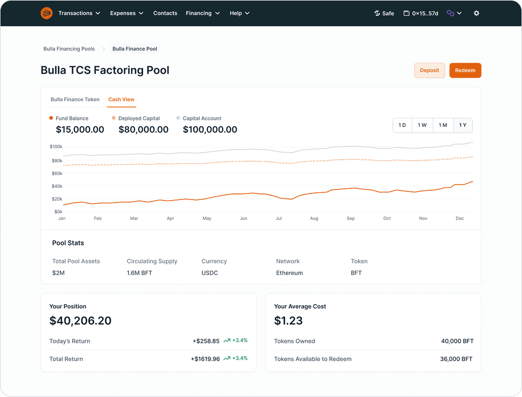Click the green trend arrow beside Total Return

tap(227, 359)
